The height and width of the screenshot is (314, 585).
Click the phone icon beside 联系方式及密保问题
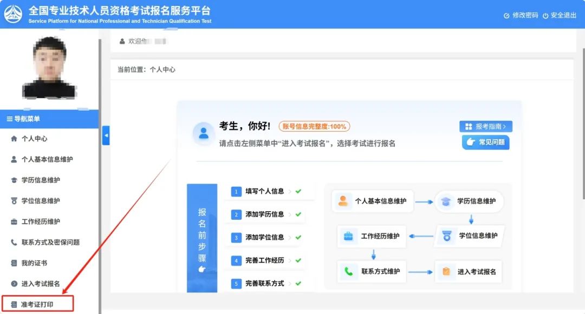pos(14,243)
